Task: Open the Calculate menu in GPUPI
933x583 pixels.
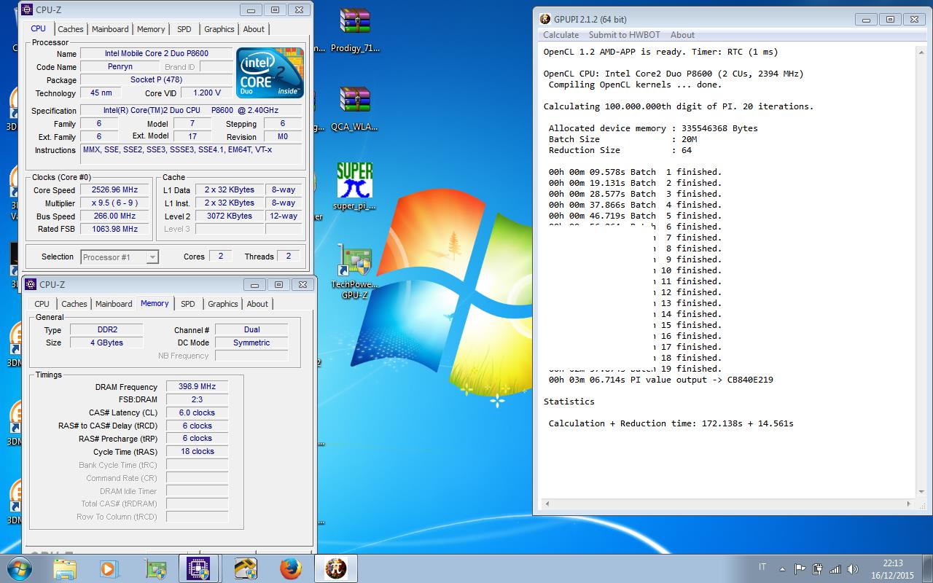Action: (561, 35)
